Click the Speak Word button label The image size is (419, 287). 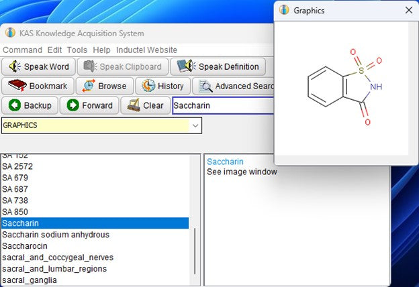click(46, 66)
